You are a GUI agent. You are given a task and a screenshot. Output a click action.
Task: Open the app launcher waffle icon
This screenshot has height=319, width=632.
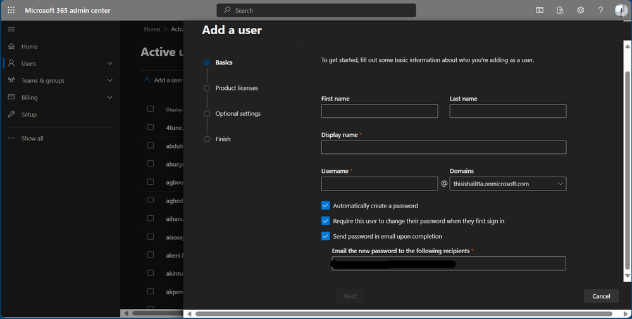coord(11,10)
